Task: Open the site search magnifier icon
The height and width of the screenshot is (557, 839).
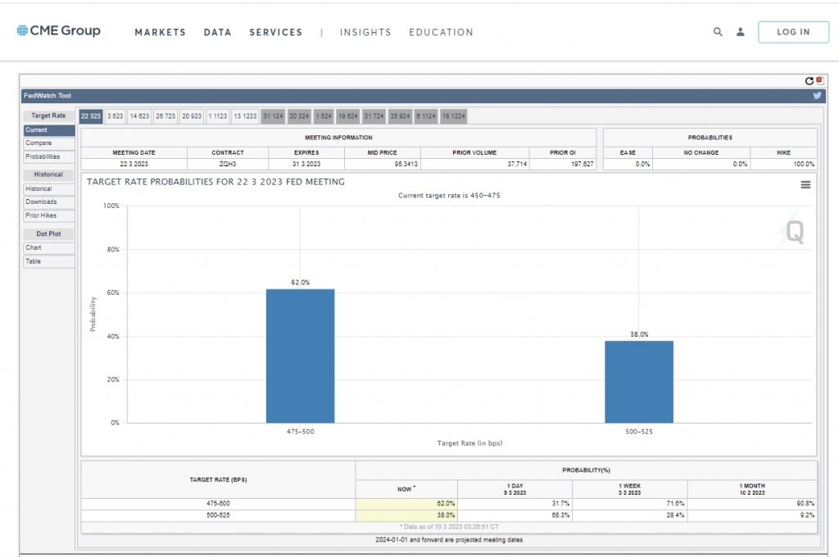Action: click(718, 32)
